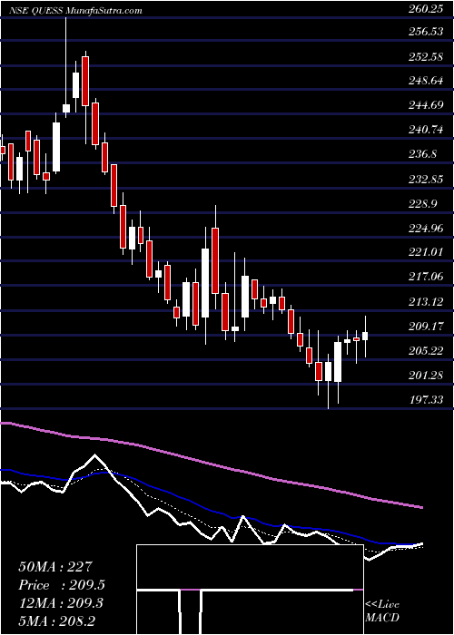The image size is (454, 635).
Task: Click the 209.17 price axis label
Action: [425, 327]
